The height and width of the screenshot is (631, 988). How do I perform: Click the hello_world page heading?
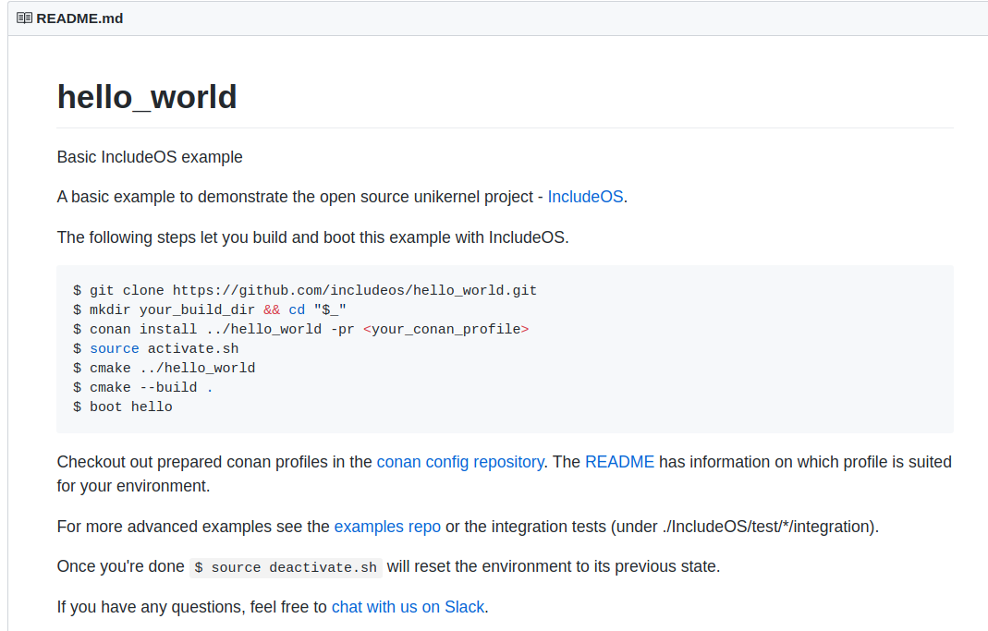pos(147,97)
